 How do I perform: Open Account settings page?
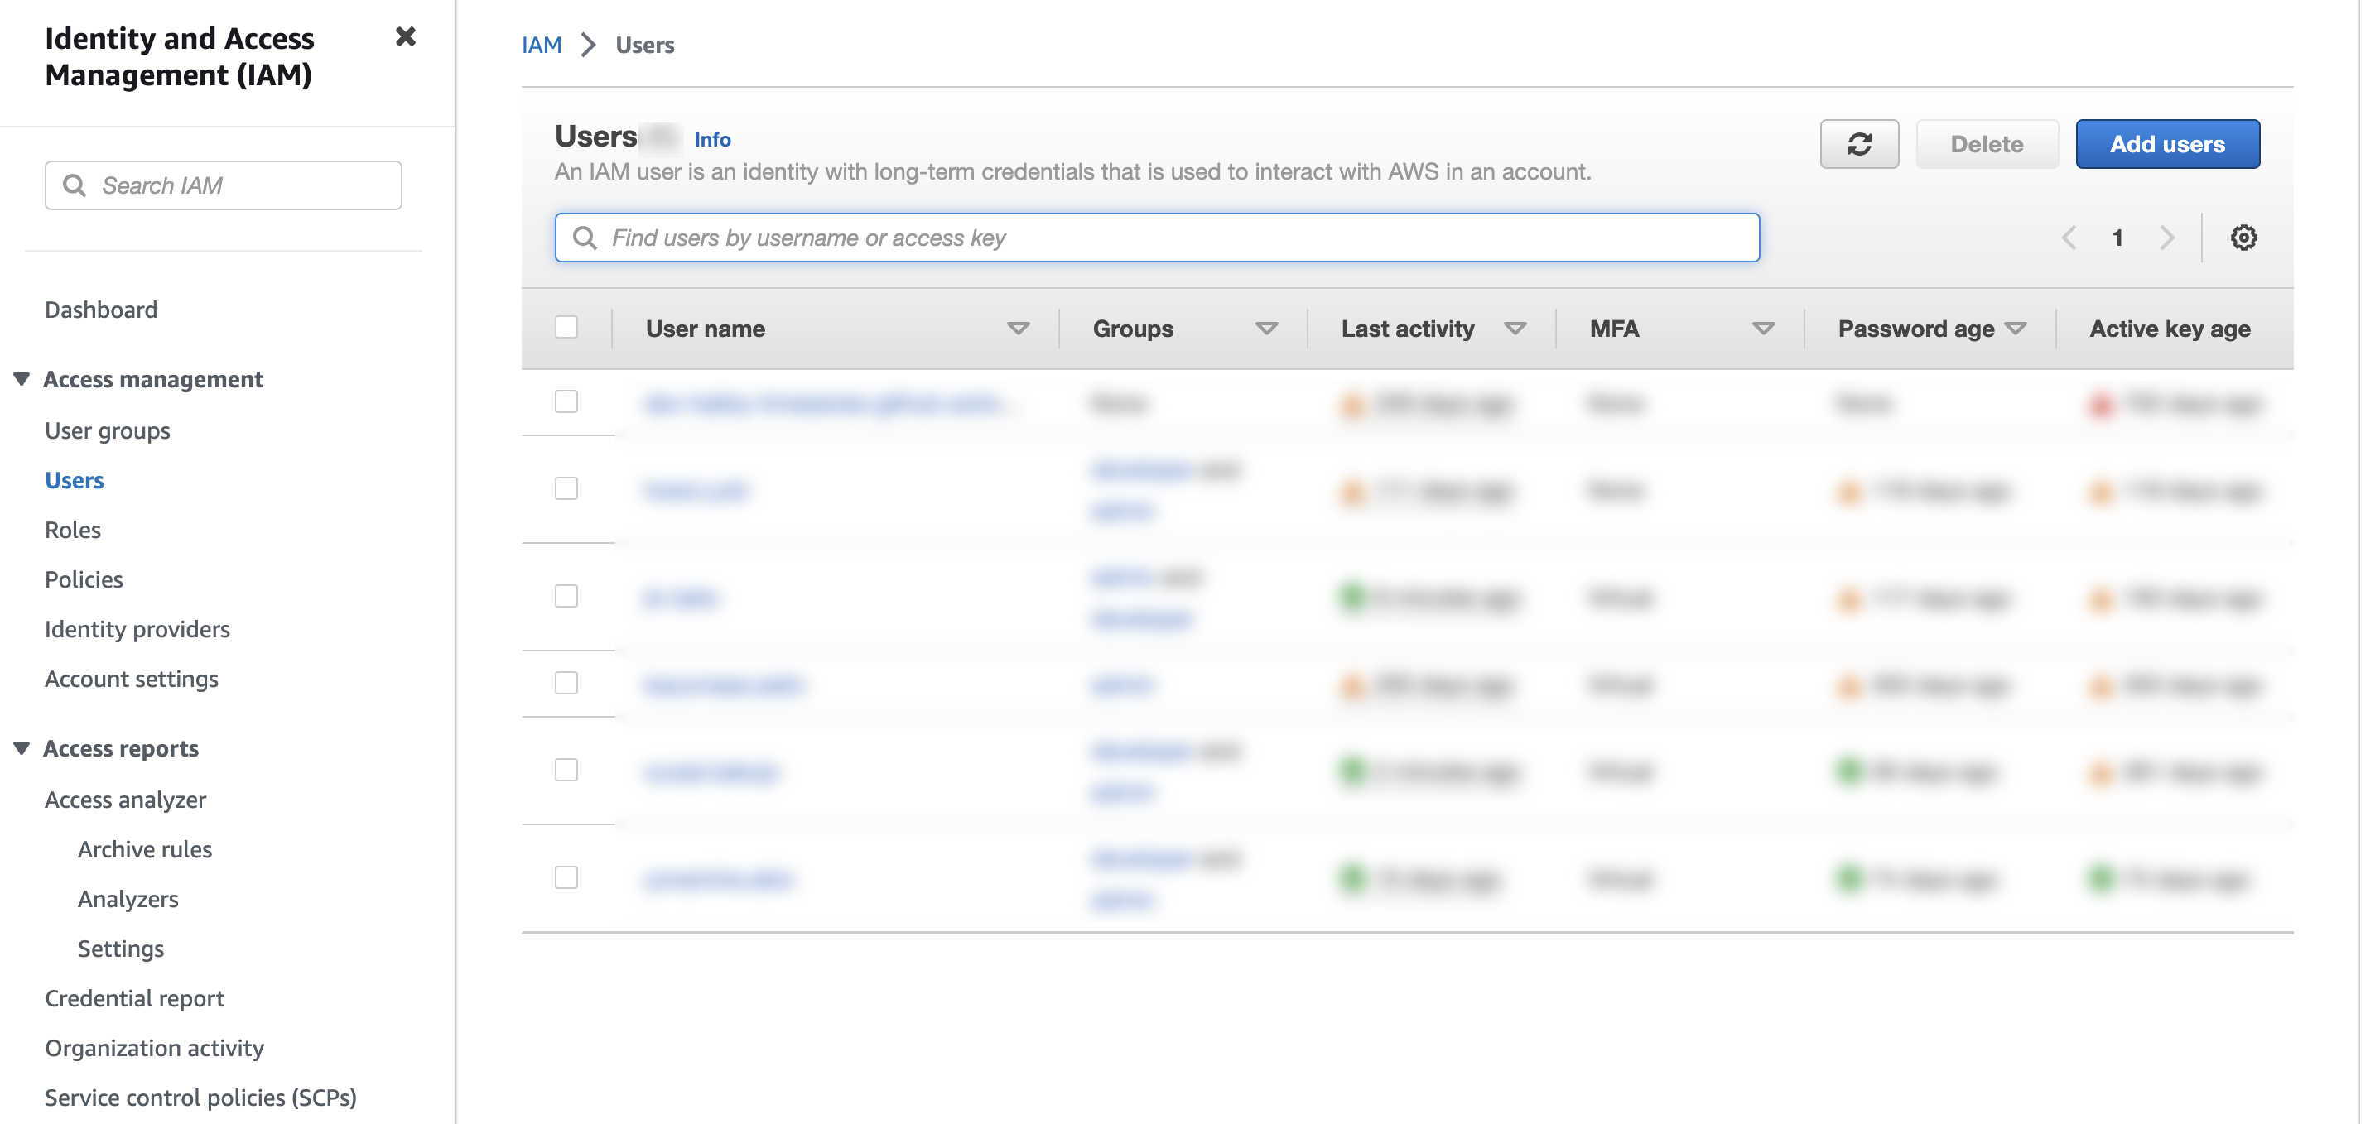(131, 680)
